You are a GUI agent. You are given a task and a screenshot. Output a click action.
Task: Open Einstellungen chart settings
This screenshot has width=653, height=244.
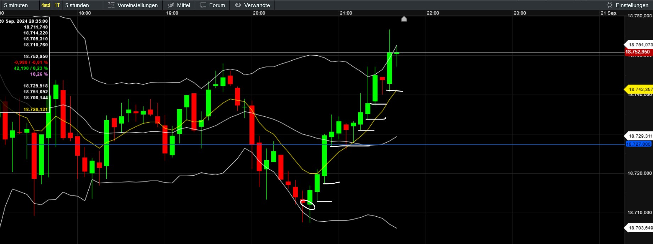pyautogui.click(x=627, y=5)
